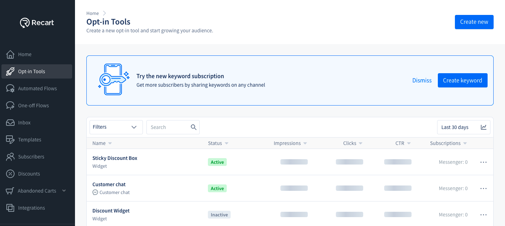
Task: Open the chart icon beside Last 30 days
Action: pyautogui.click(x=484, y=127)
